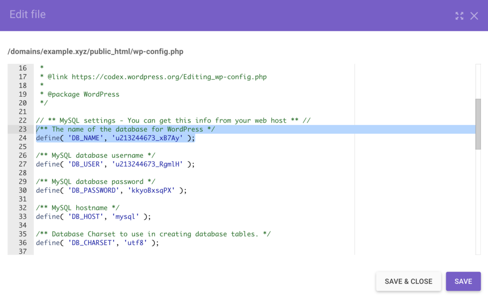Click the @link codex.wordpress.org comment line

tap(153, 77)
